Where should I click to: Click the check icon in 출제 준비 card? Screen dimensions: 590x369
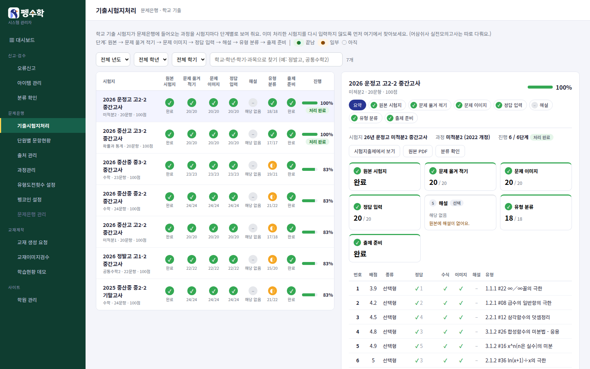click(x=357, y=242)
